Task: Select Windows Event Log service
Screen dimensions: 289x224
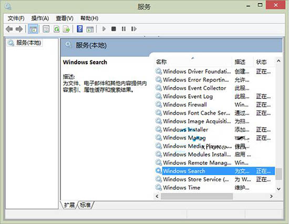Action: (x=188, y=96)
